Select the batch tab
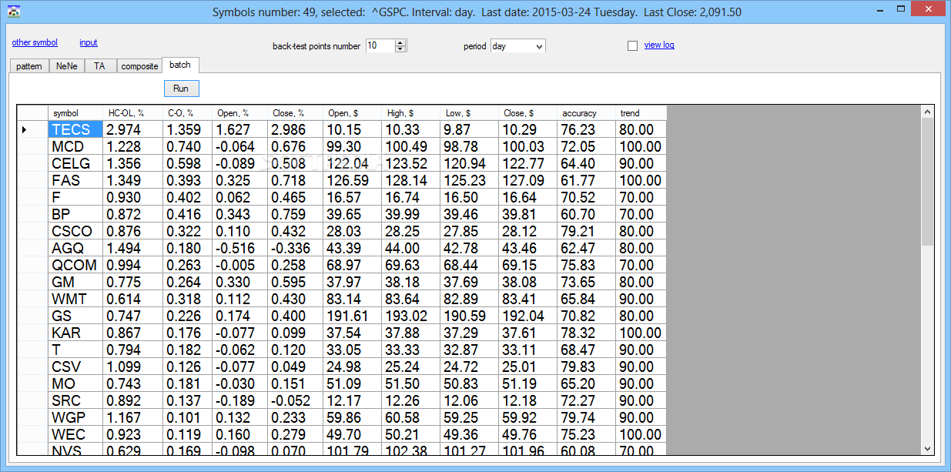The height and width of the screenshot is (472, 951). (180, 65)
